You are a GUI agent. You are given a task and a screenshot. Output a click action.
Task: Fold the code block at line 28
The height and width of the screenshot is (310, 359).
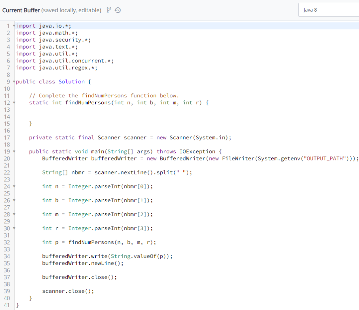click(x=13, y=214)
